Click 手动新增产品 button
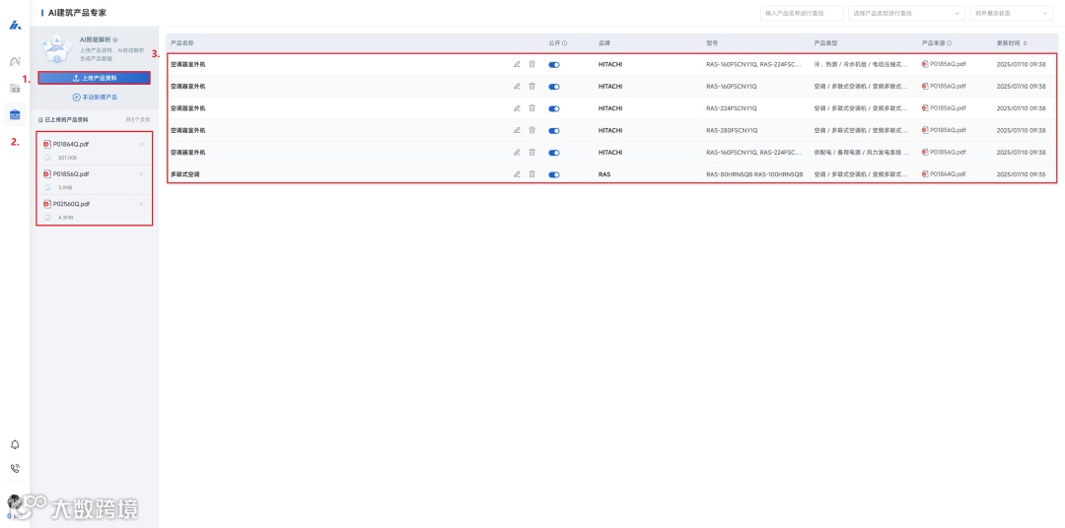The image size is (1065, 528). pyautogui.click(x=95, y=98)
